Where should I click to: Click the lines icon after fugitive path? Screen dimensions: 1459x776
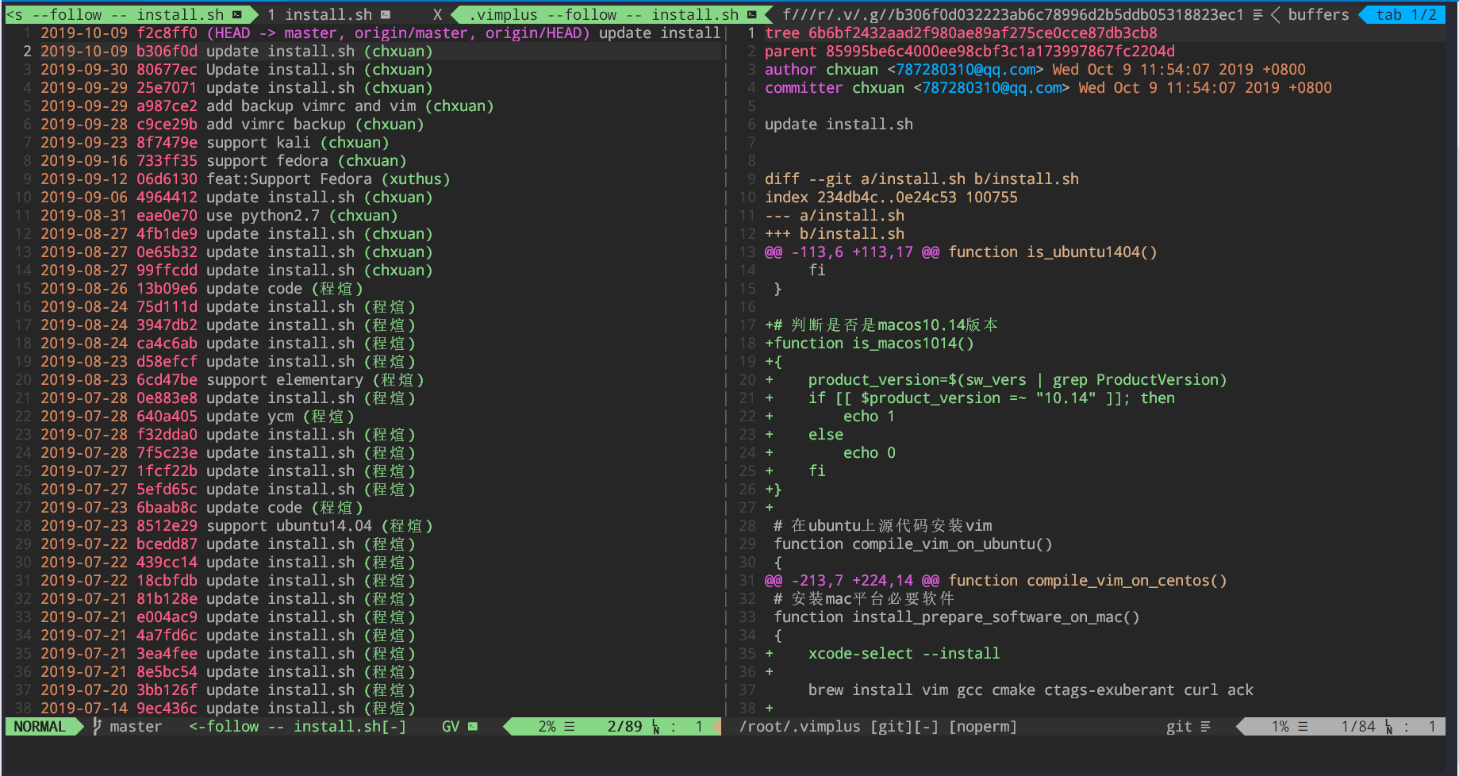(x=1257, y=14)
